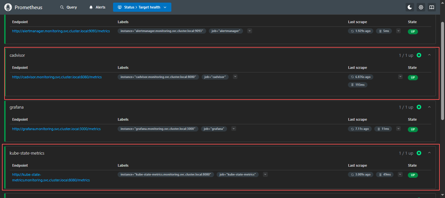This screenshot has width=445, height=198.
Task: Collapse the kube-state-metrics target group
Action: [429, 153]
